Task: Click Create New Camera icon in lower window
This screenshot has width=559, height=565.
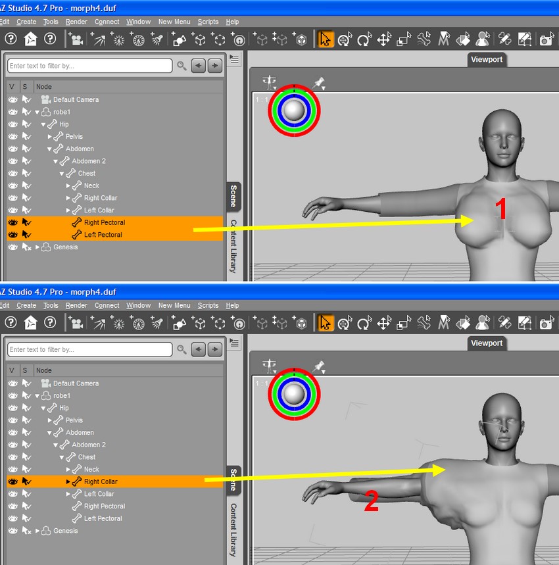Action: pyautogui.click(x=76, y=323)
